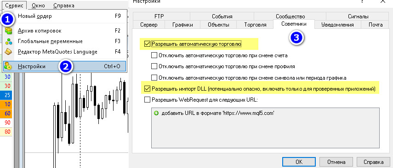
Task: Uncheck Разрешить автоматическую торговлю checkbox
Action: click(147, 44)
